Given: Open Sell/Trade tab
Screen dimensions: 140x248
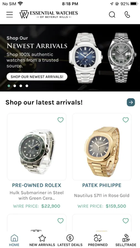Looking at the screenshot, I should 126,240.
